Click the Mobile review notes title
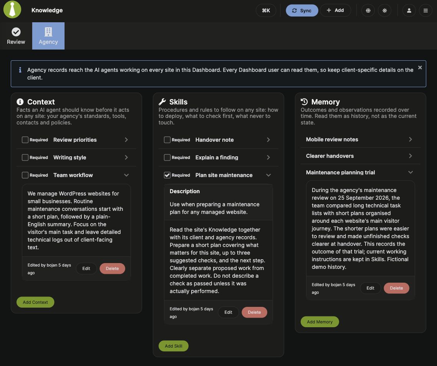Screen dimensions: 437x366 coord(332,139)
